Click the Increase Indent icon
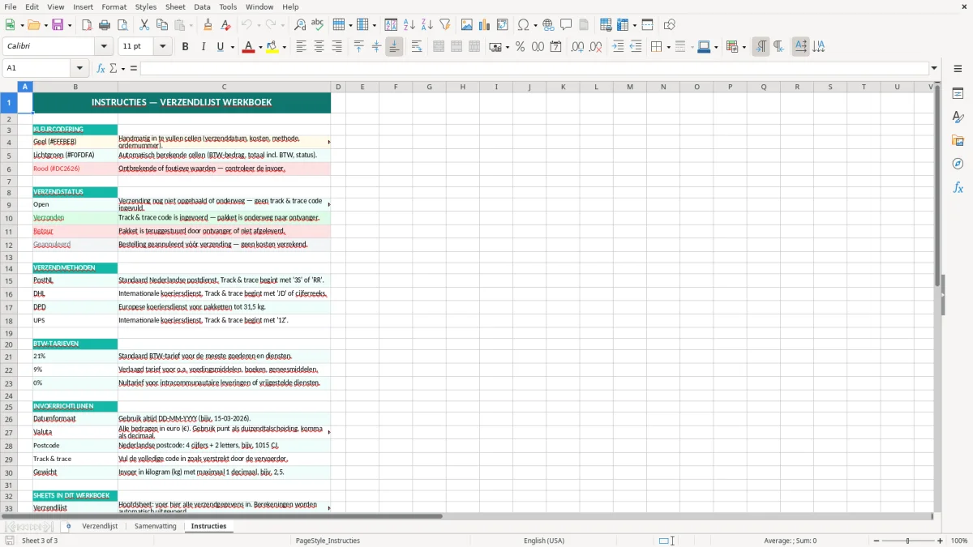Image resolution: width=973 pixels, height=547 pixels. click(618, 47)
